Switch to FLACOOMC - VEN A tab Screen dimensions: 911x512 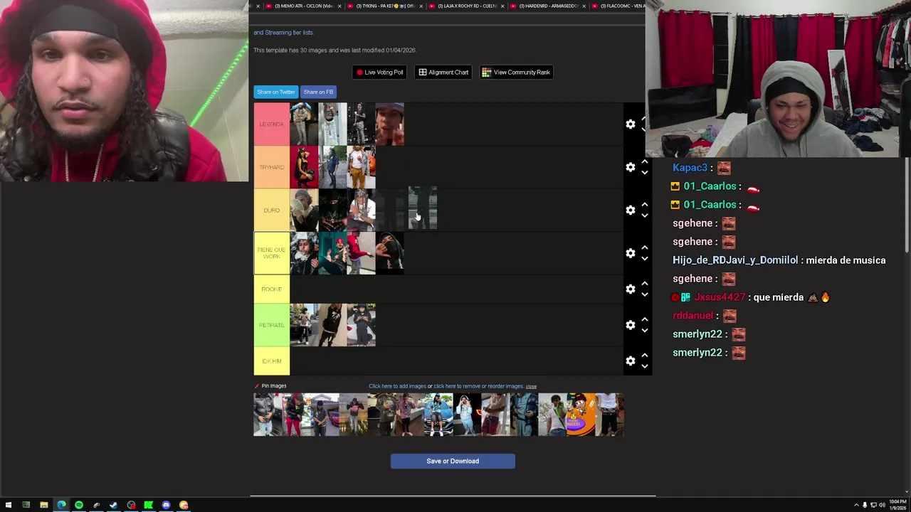pyautogui.click(x=619, y=6)
